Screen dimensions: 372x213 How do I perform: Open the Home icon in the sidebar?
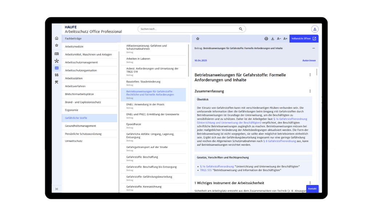[57, 37]
